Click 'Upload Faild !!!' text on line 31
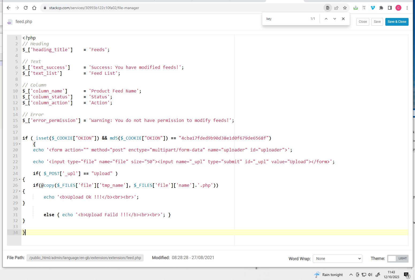The image size is (415, 280). coord(107,215)
